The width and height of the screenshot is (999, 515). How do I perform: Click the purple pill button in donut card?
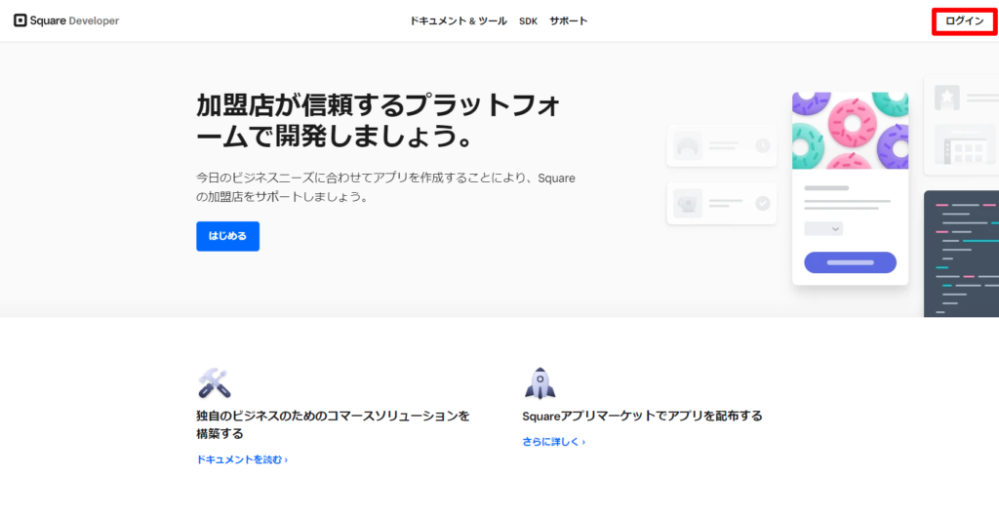pos(850,262)
